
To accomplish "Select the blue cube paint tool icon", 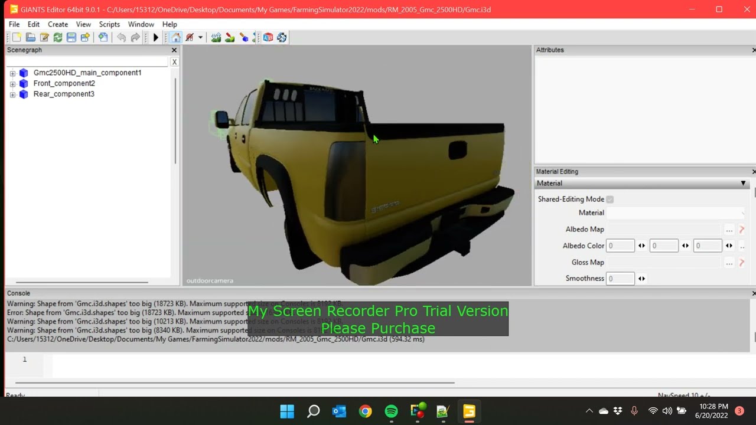I will point(244,37).
